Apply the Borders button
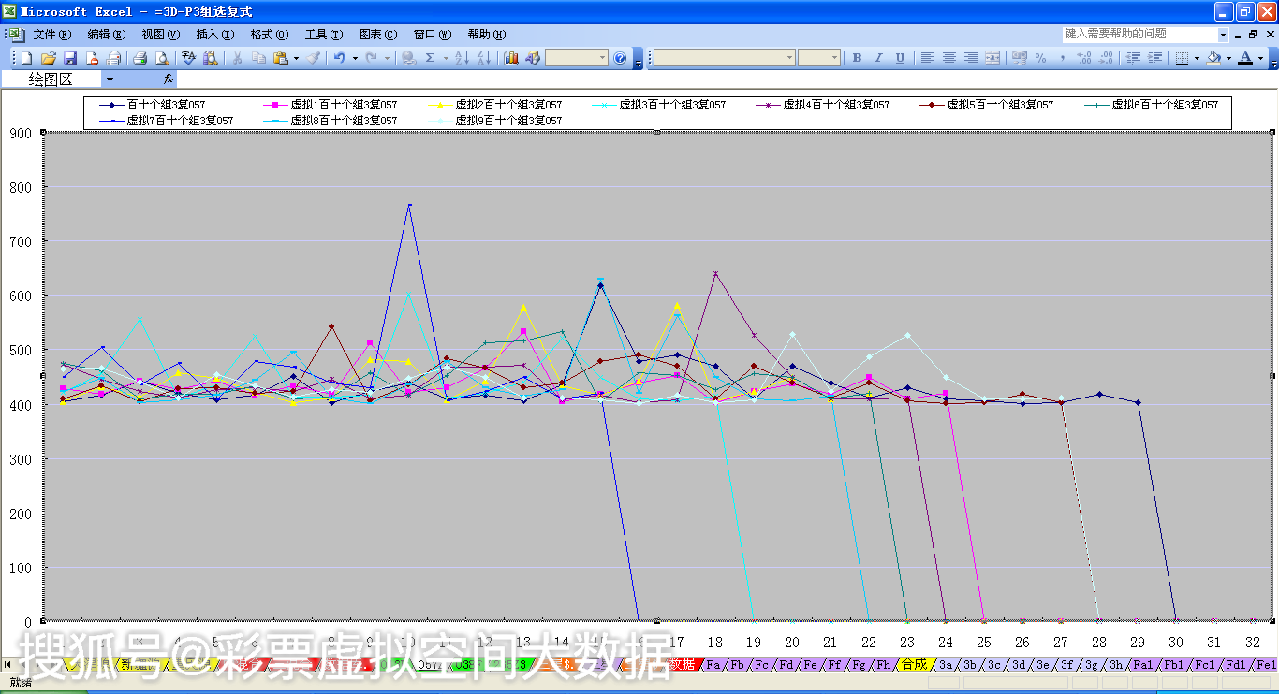This screenshot has width=1279, height=694. click(x=1183, y=58)
